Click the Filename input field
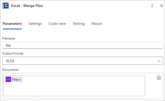Screen dimensions: 165x101 coord(82,45)
